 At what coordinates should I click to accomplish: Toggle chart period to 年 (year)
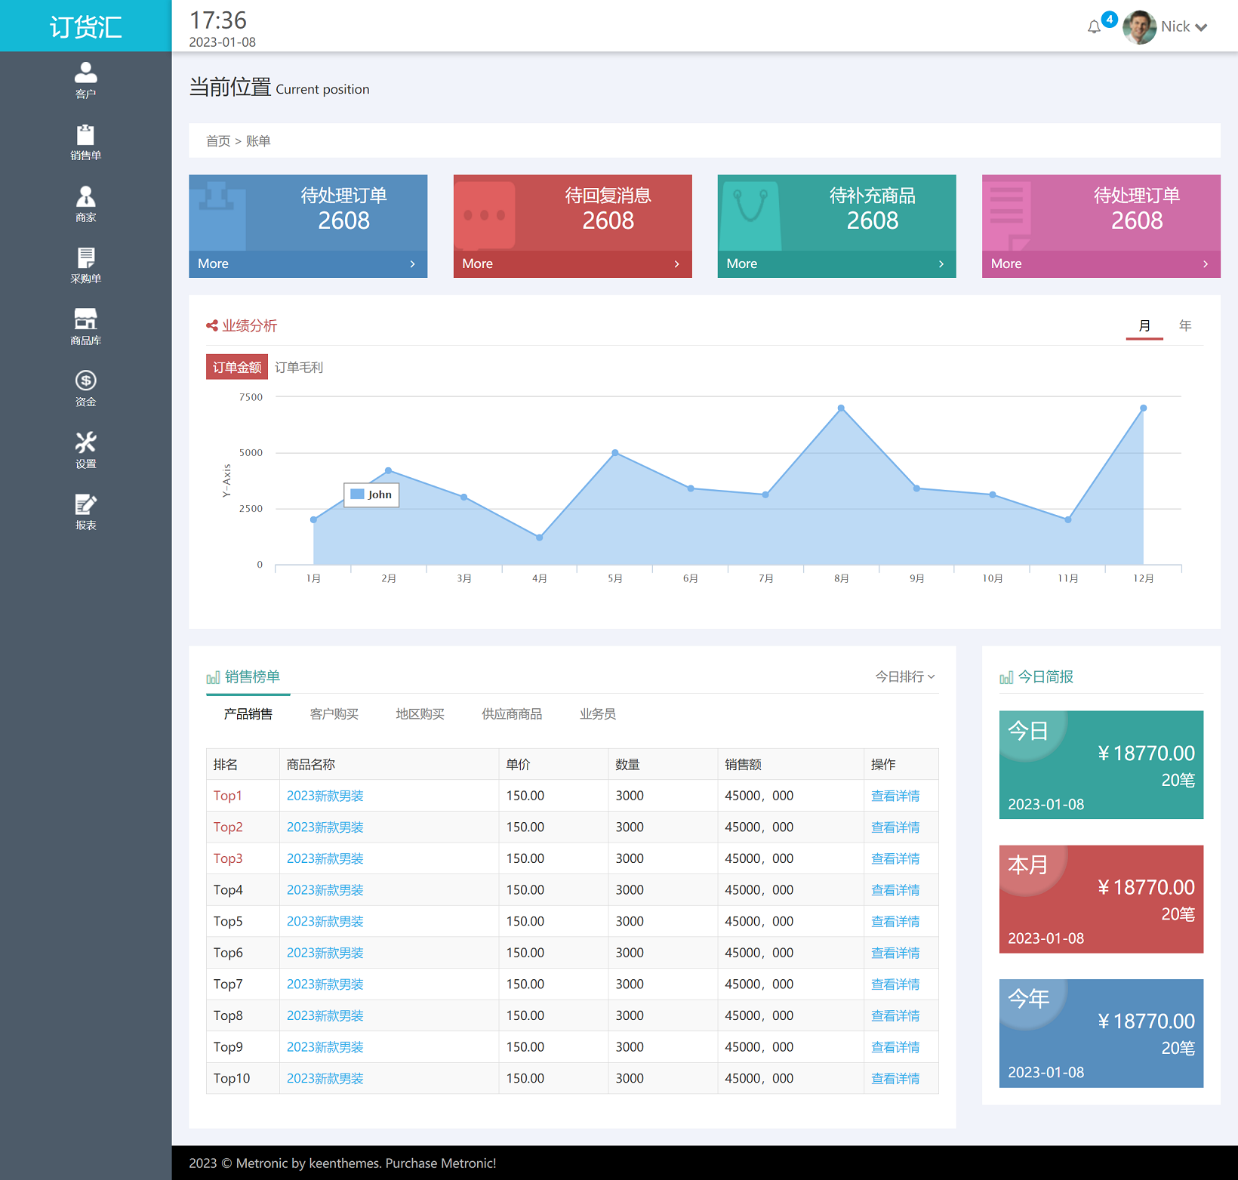[1184, 325]
